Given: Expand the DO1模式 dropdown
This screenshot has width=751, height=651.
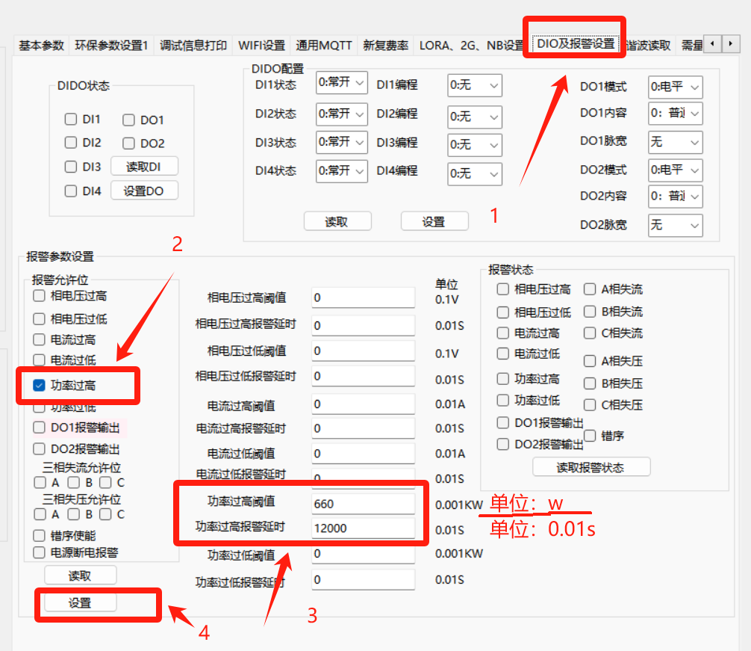Looking at the screenshot, I should (x=675, y=87).
